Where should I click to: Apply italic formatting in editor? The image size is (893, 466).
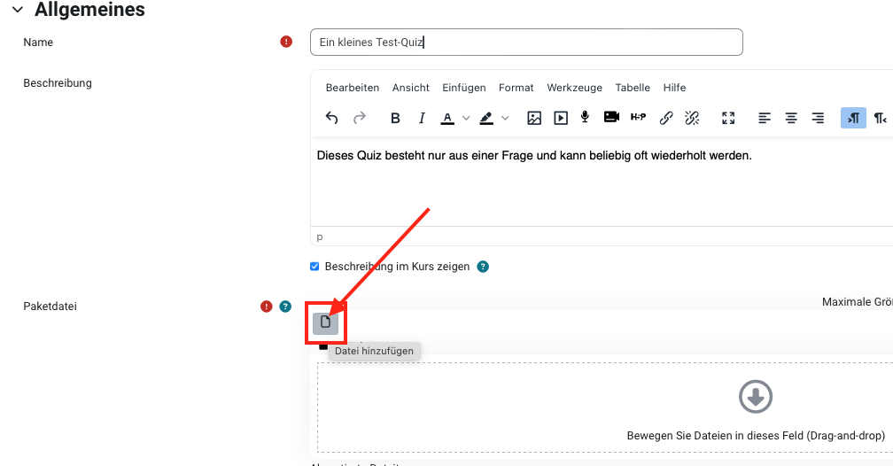click(422, 118)
